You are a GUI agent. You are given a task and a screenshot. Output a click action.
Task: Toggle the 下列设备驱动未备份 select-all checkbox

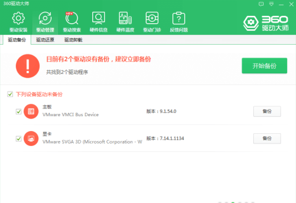(x=10, y=94)
